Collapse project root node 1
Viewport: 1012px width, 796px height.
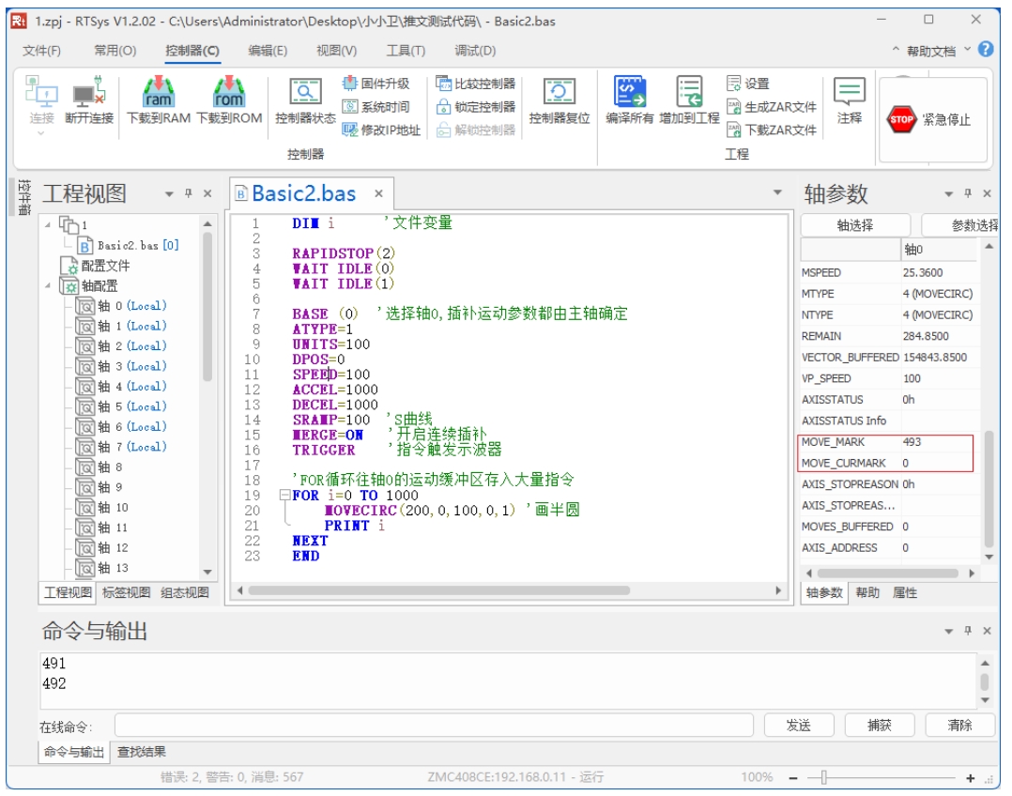(x=48, y=224)
